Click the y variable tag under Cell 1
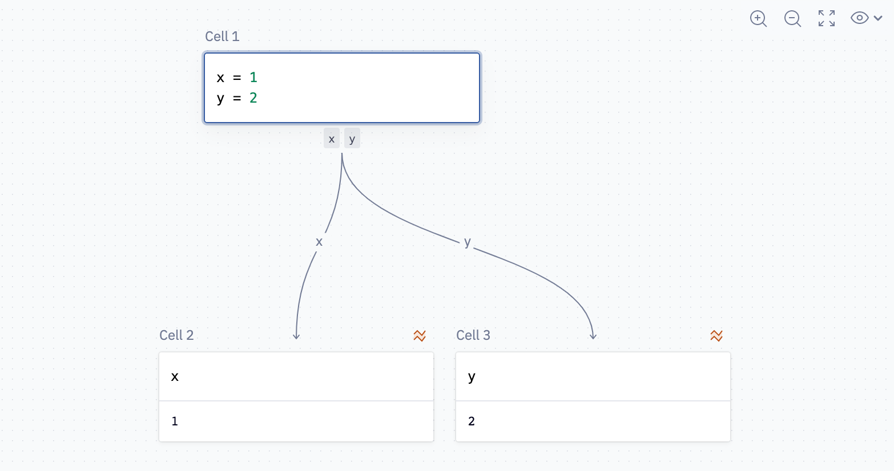 [x=352, y=139]
